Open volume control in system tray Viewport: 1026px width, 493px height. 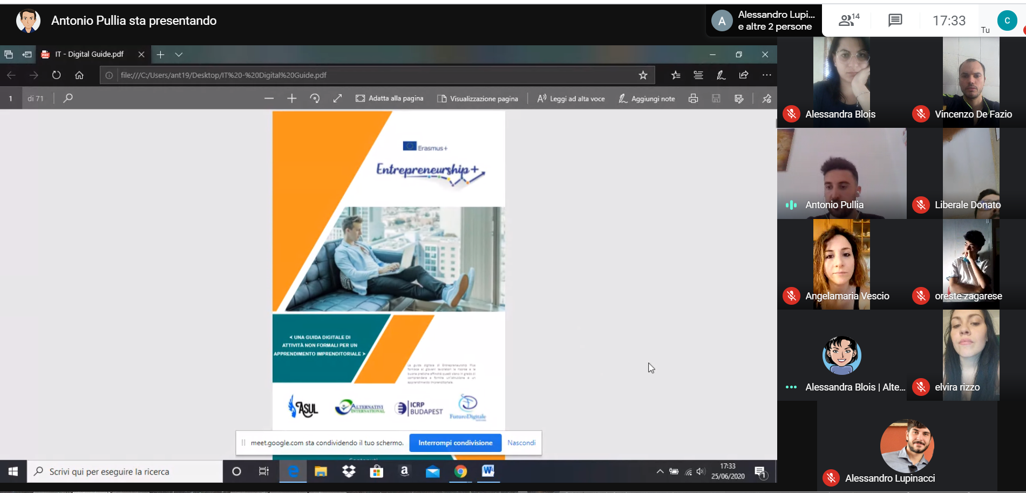[x=701, y=471]
